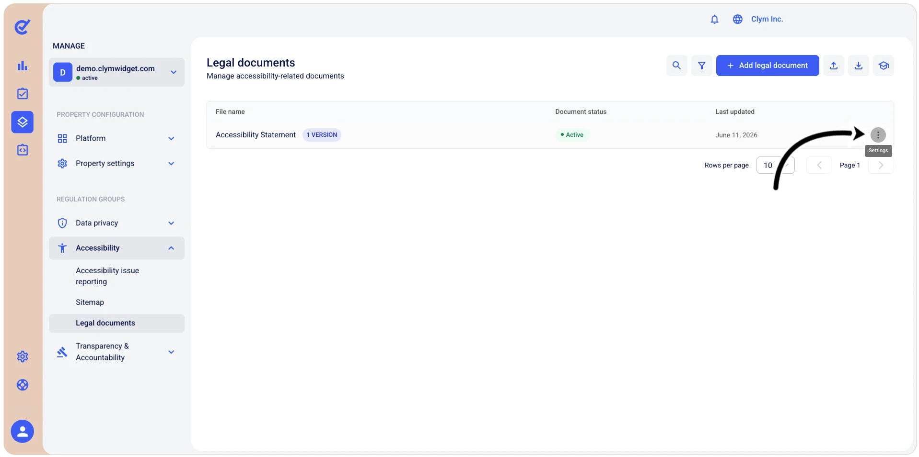Viewport: 919px width, 457px height.
Task: Click the June 11, 2026 date
Action: click(x=736, y=135)
